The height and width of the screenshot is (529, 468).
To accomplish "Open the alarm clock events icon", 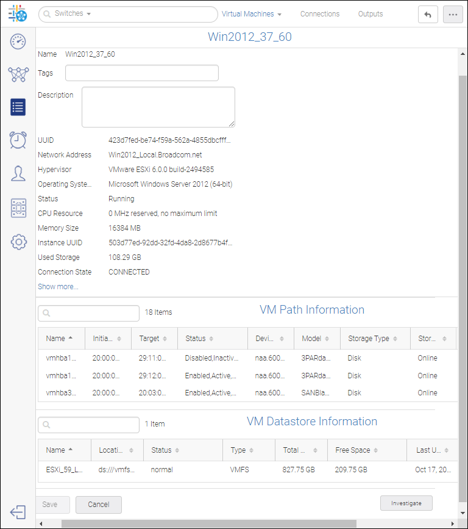I will point(18,140).
